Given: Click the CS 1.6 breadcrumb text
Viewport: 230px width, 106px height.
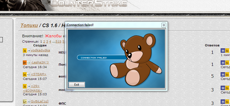Looking at the screenshot, I should click(50, 25).
